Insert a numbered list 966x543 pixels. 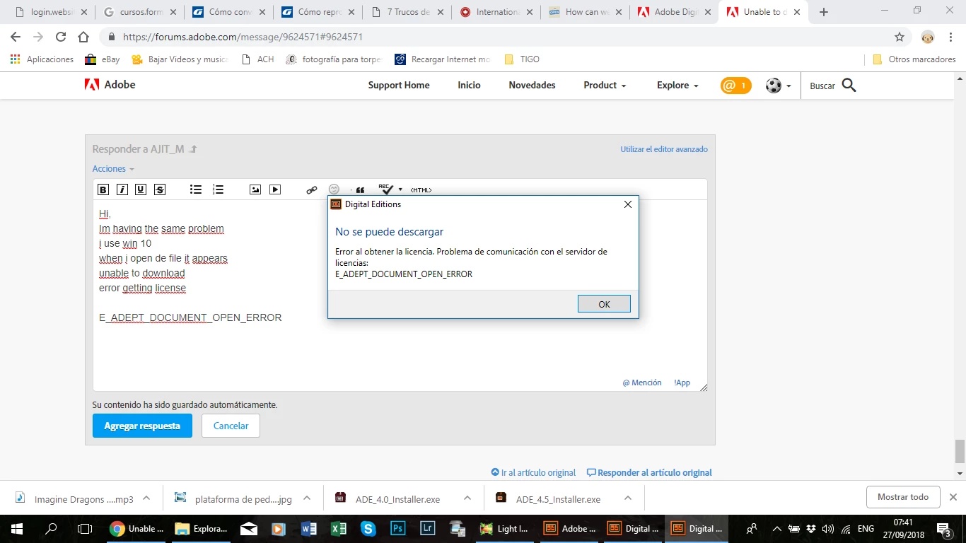click(218, 189)
